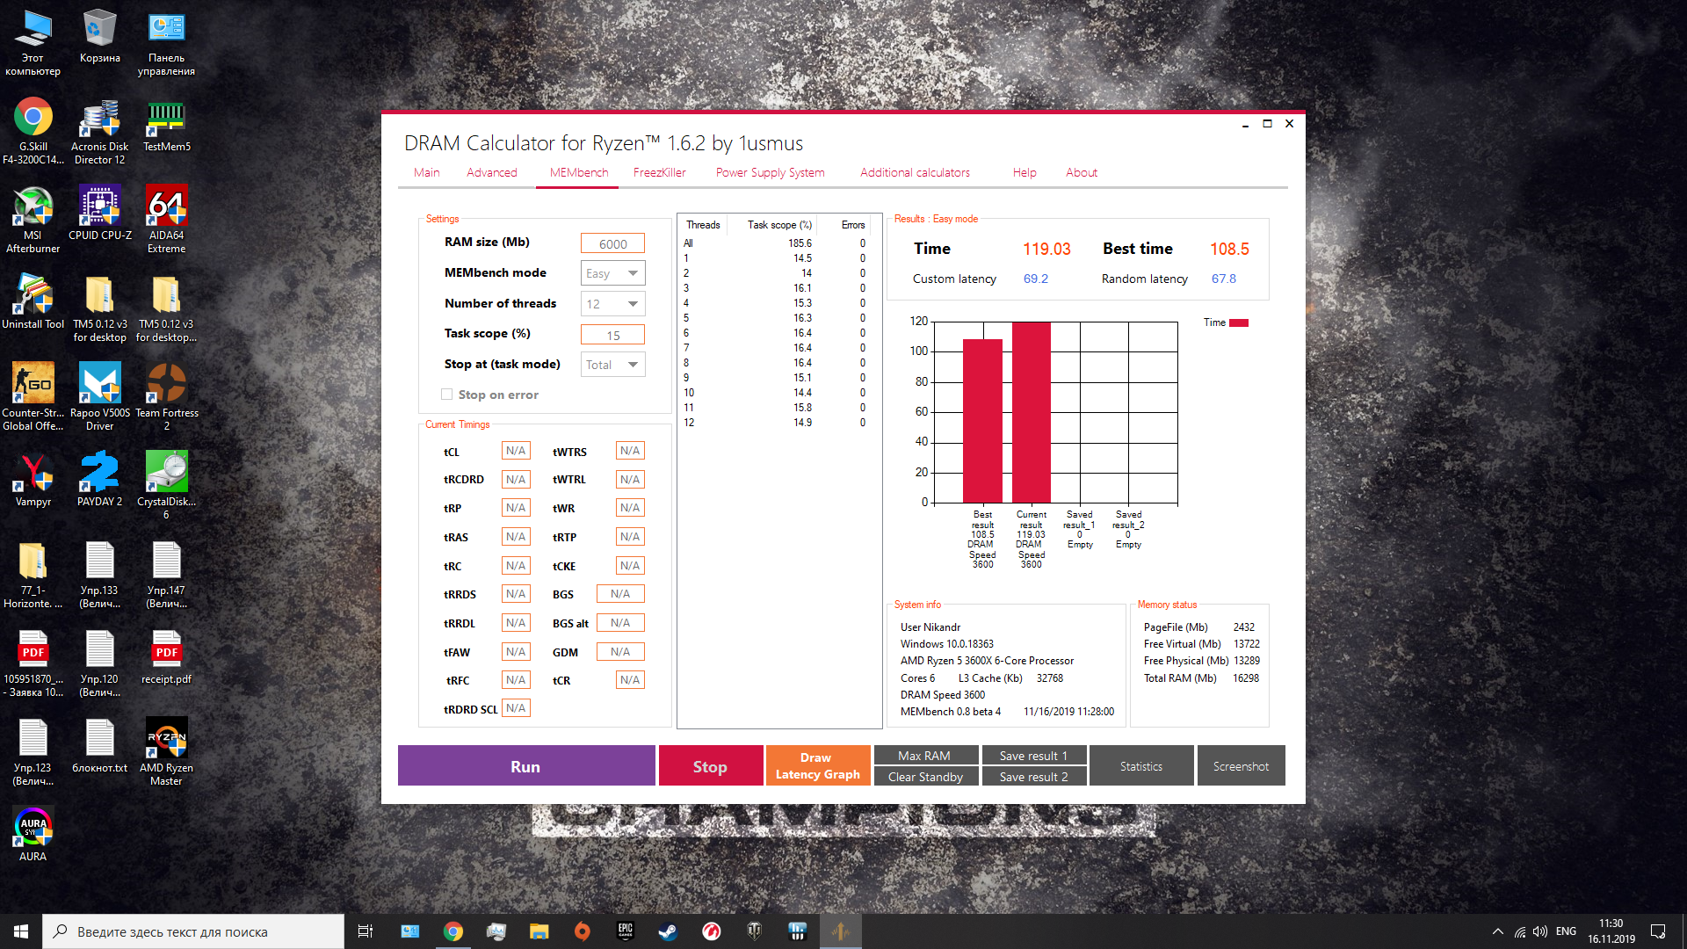Click the RAM size input field
Screen dimensions: 1687x949
click(x=612, y=243)
